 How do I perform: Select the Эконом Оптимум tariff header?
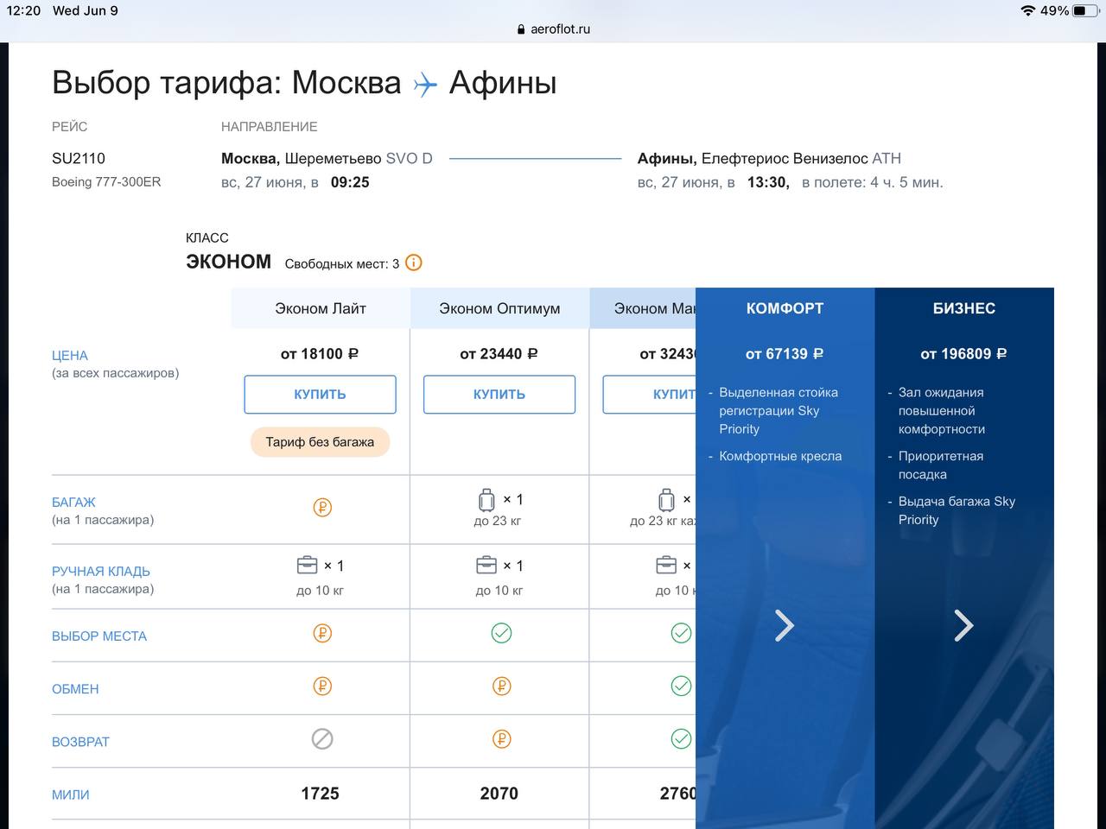point(499,308)
